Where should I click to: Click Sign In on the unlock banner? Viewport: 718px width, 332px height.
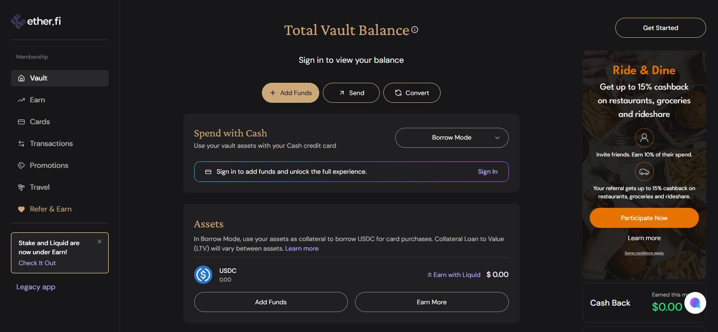click(487, 171)
